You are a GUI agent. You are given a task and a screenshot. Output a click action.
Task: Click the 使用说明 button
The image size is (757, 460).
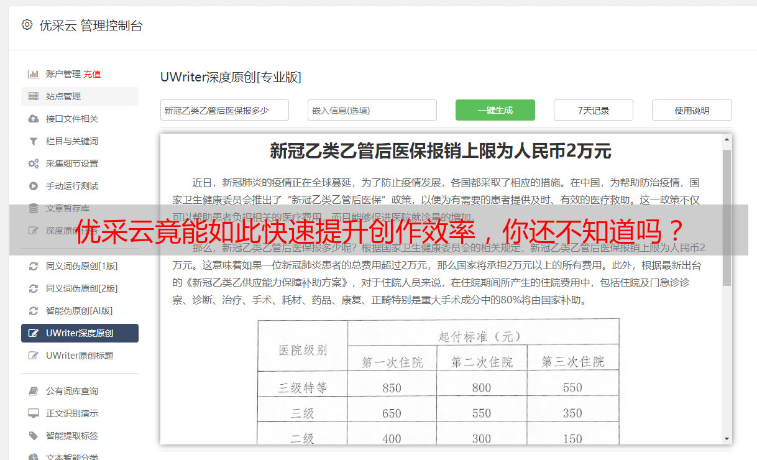[x=691, y=110]
